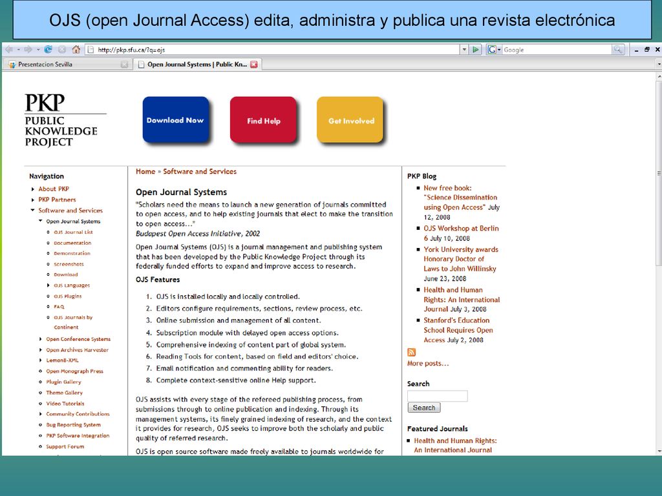The height and width of the screenshot is (496, 662).
Task: Click the Stop loading icon
Action: (x=62, y=49)
